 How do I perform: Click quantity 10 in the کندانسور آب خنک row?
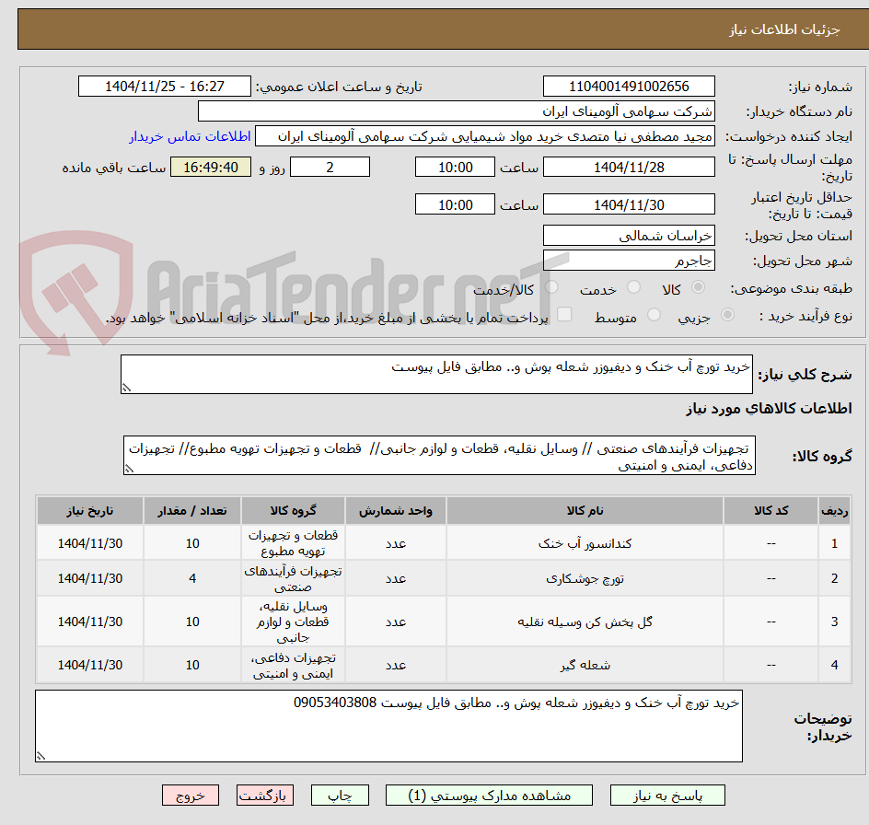click(x=192, y=543)
